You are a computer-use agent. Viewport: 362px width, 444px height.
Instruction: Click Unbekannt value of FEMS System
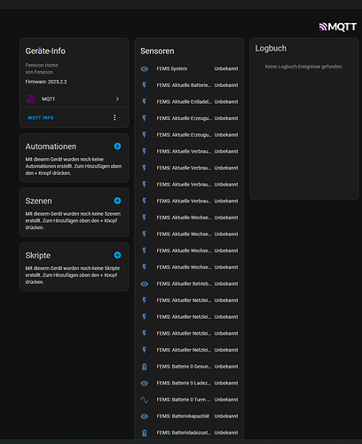pyautogui.click(x=226, y=68)
